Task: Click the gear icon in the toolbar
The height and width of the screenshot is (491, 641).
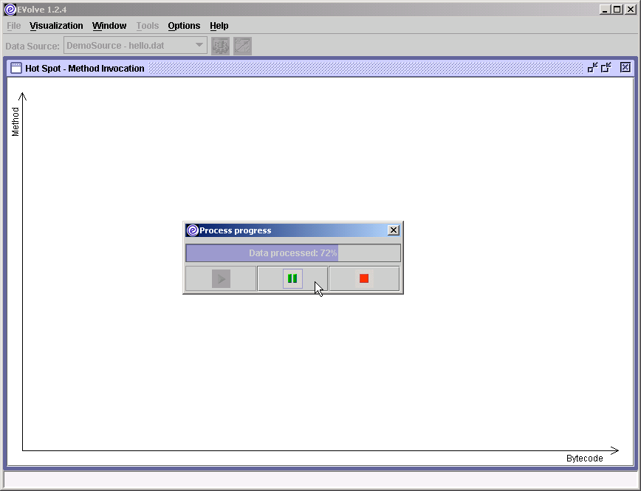Action: point(220,46)
